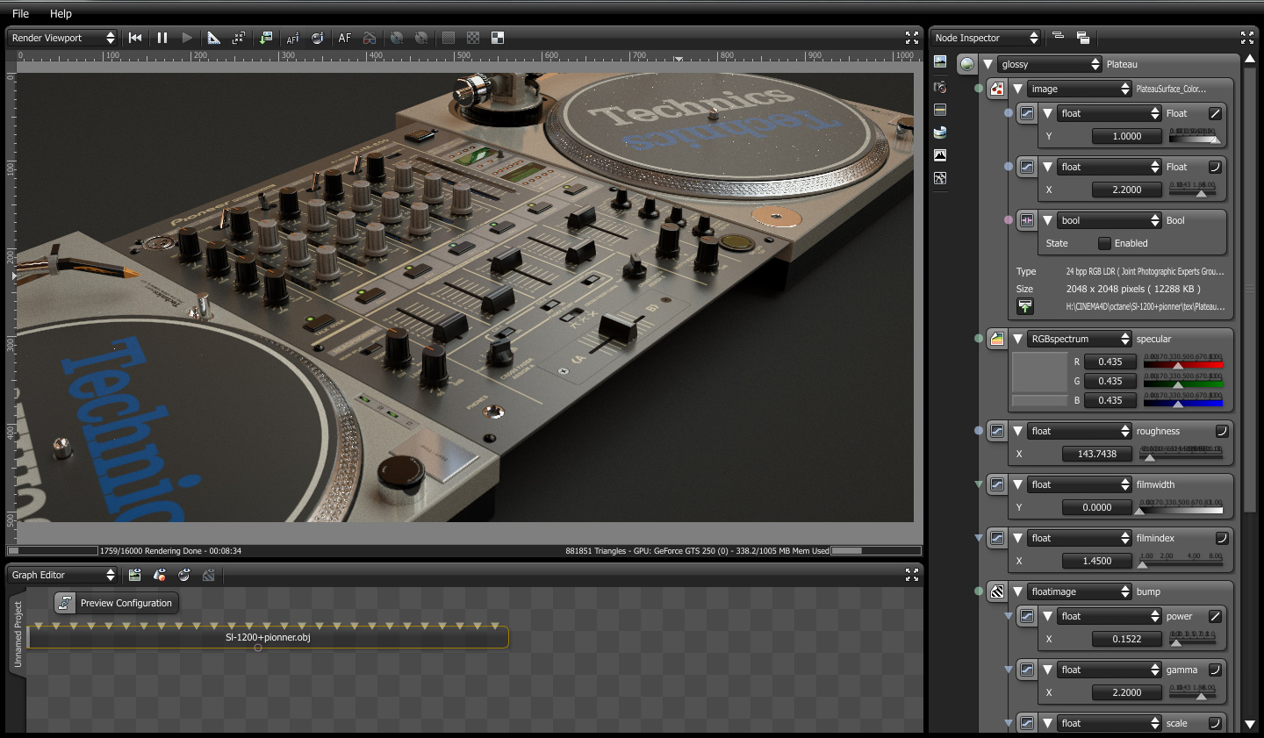Click the fine checkerboard alpha icon
Screen dimensions: 1264x738
473,38
